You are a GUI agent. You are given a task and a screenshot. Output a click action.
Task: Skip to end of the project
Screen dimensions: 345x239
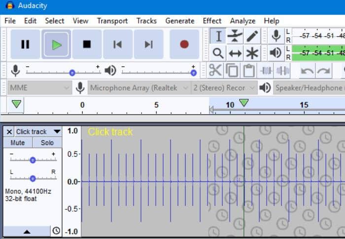pyautogui.click(x=148, y=44)
